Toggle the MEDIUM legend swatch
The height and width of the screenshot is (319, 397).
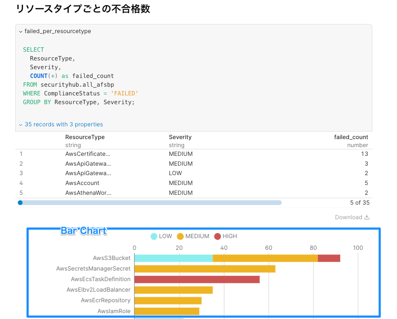coord(180,236)
